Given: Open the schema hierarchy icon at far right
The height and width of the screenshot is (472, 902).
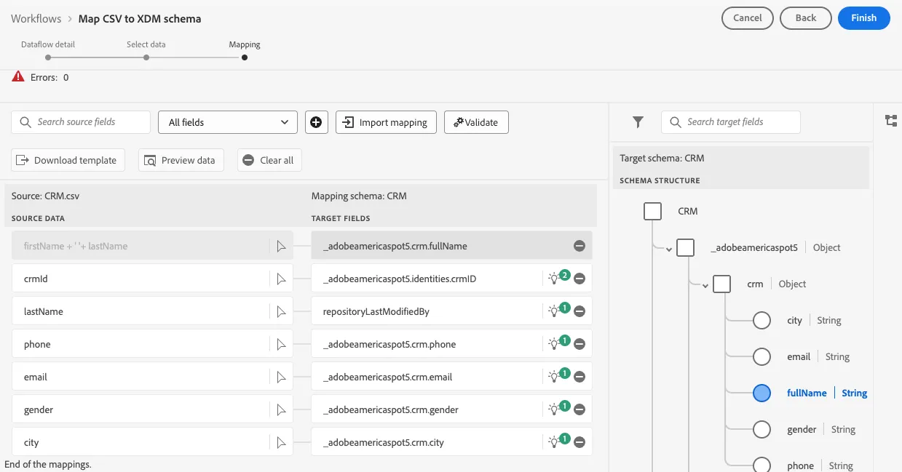Looking at the screenshot, I should (891, 121).
